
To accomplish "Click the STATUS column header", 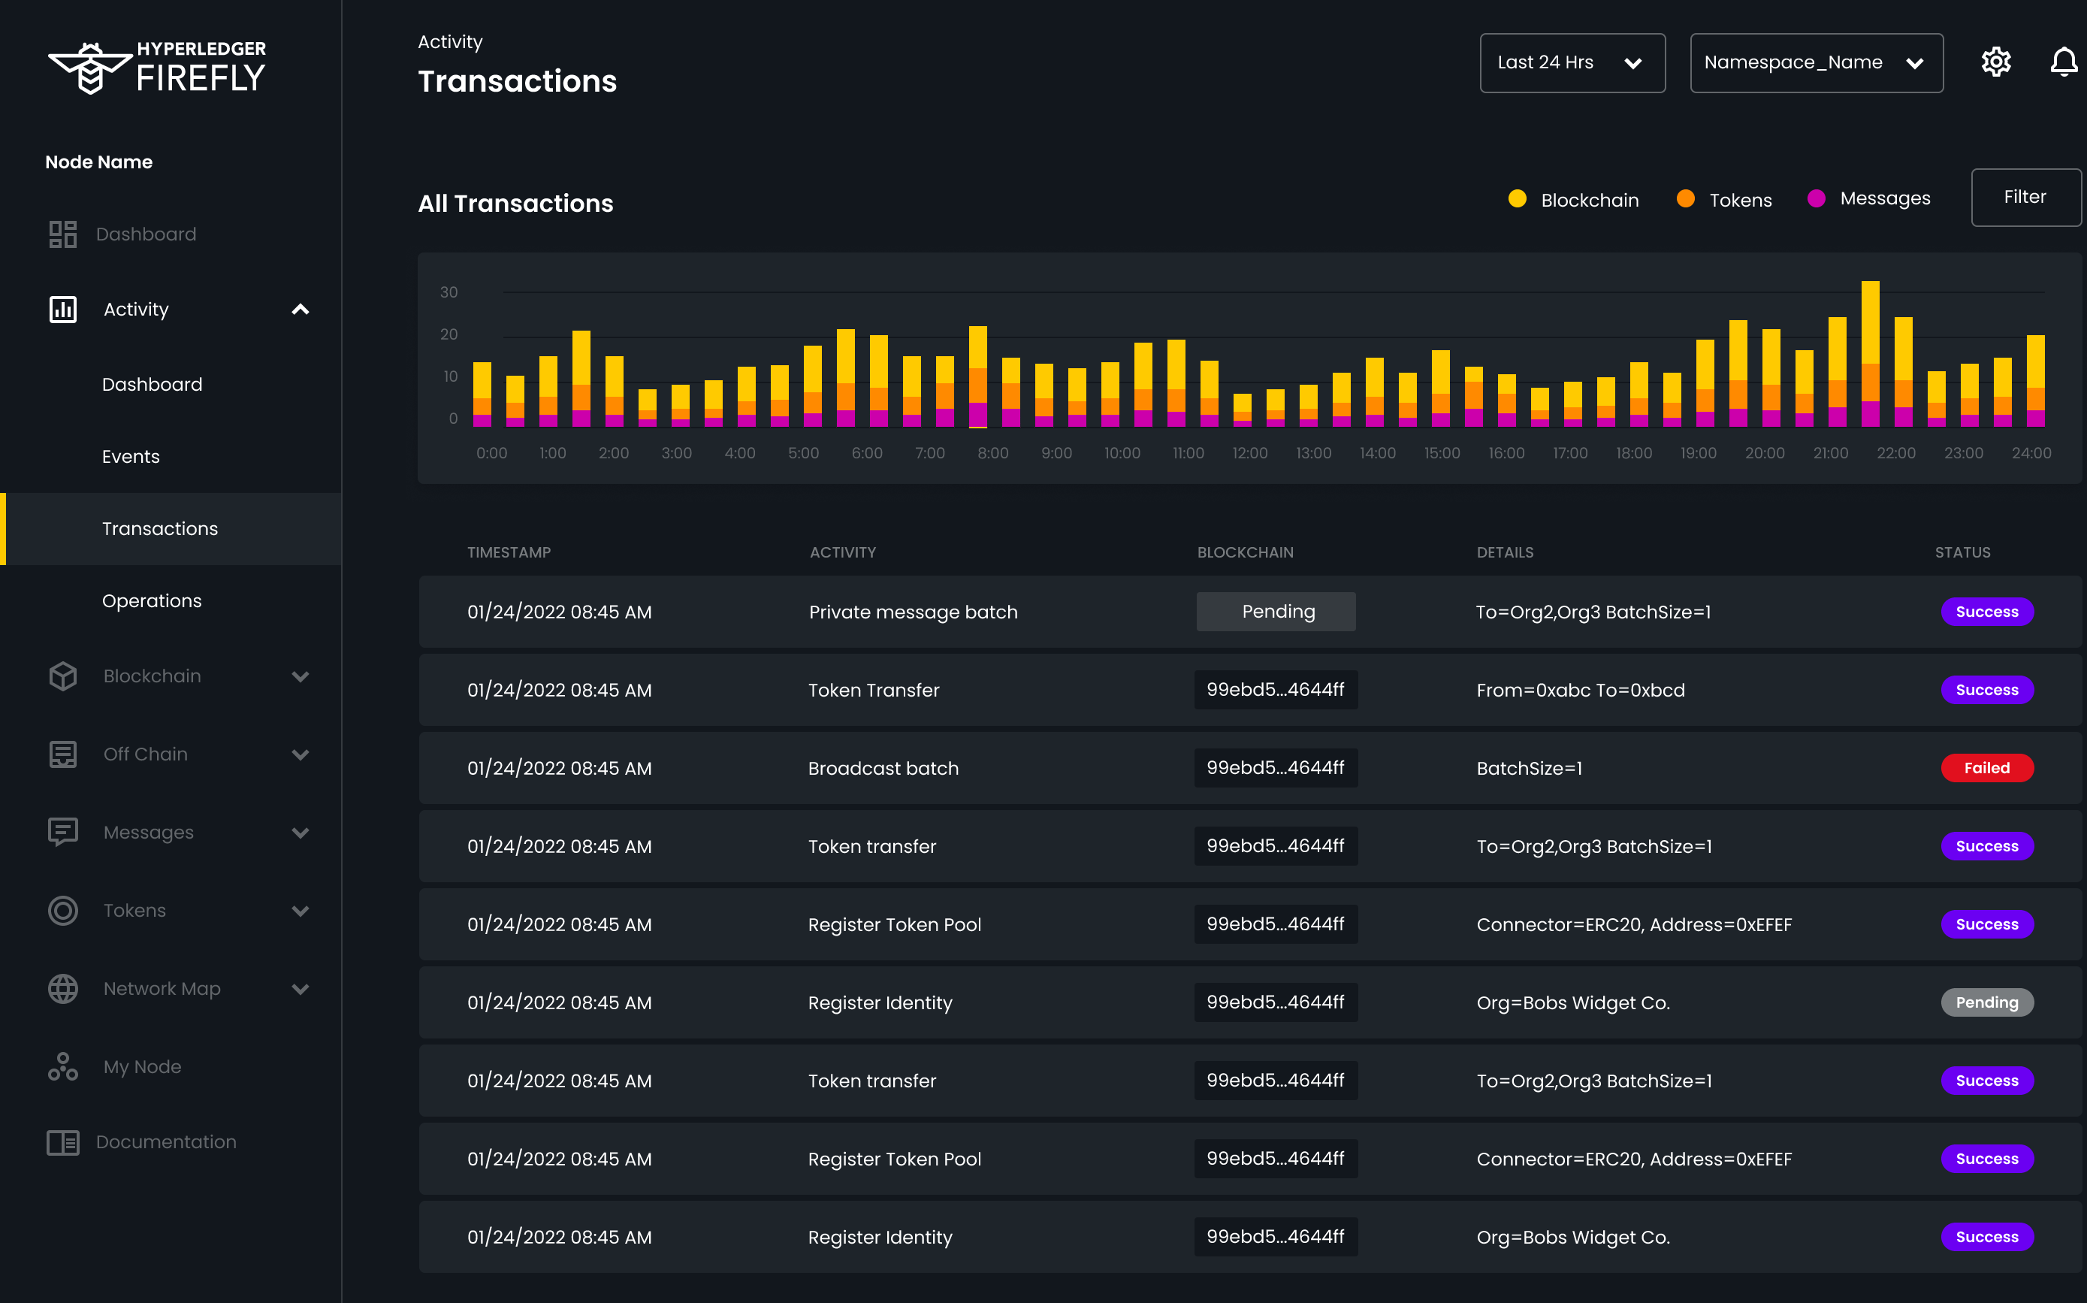I will [1963, 552].
